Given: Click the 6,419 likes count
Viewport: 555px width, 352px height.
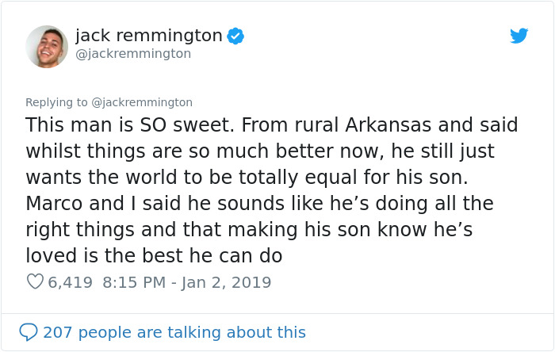Looking at the screenshot, I should pos(71,282).
